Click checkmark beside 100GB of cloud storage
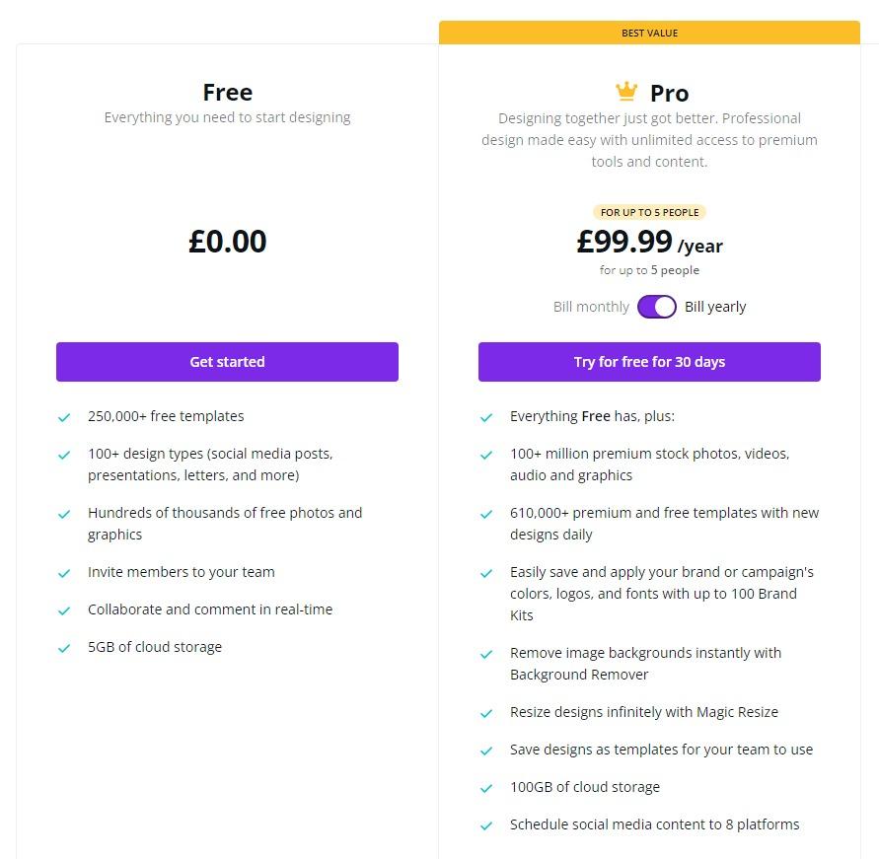This screenshot has height=859, width=879. (486, 788)
